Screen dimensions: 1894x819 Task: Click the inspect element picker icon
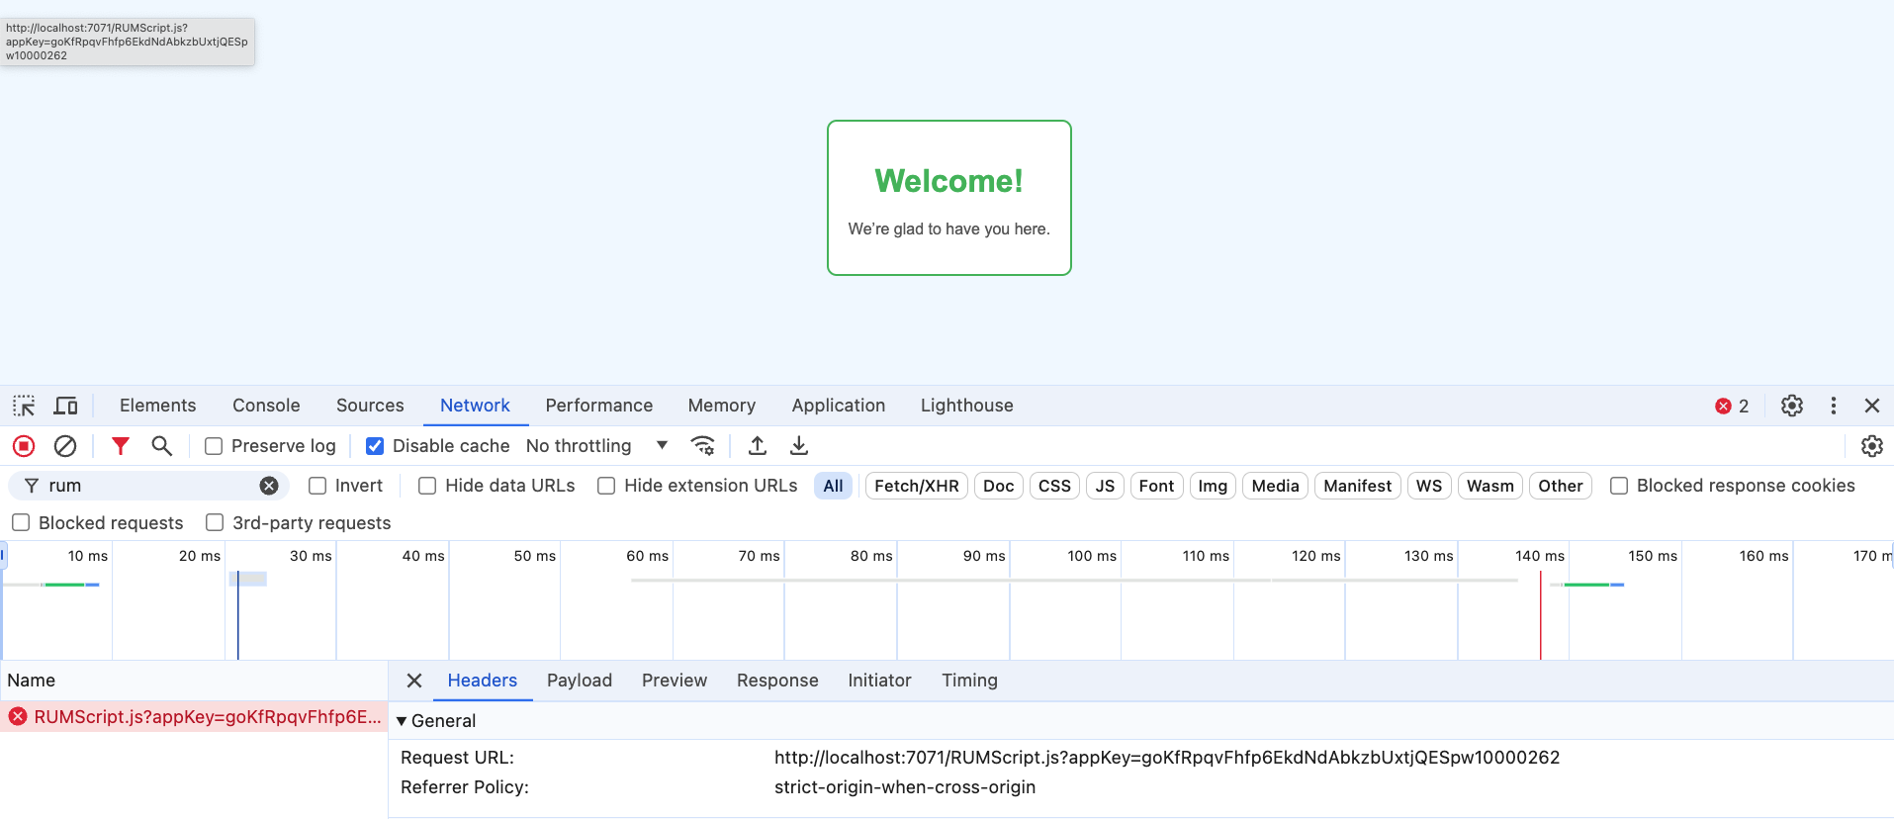[x=24, y=406]
